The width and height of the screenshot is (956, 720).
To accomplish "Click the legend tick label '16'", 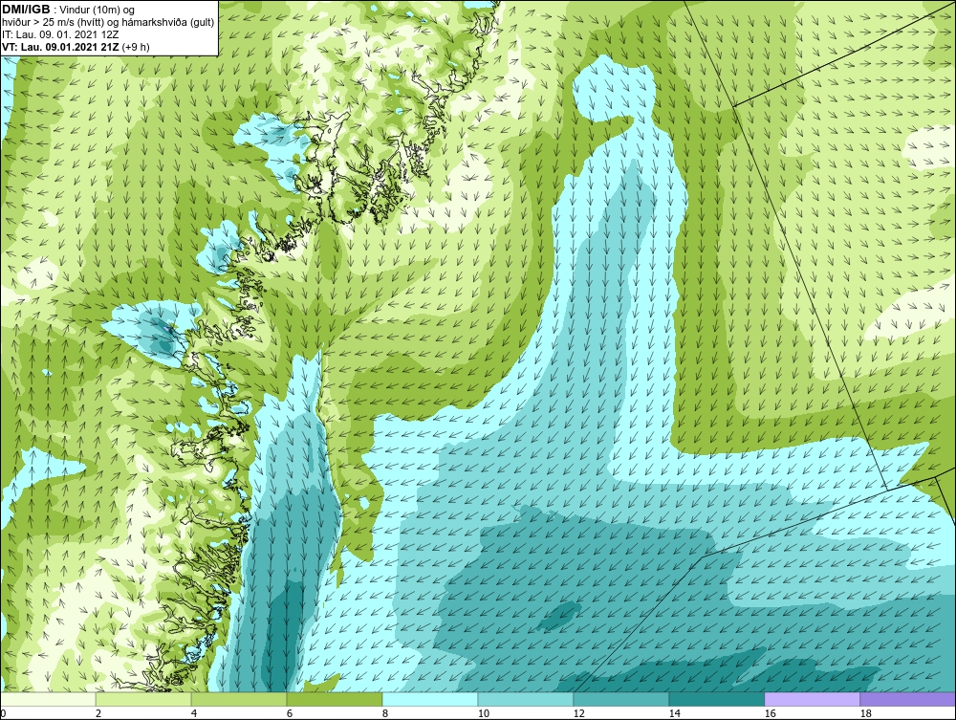I will tap(770, 713).
